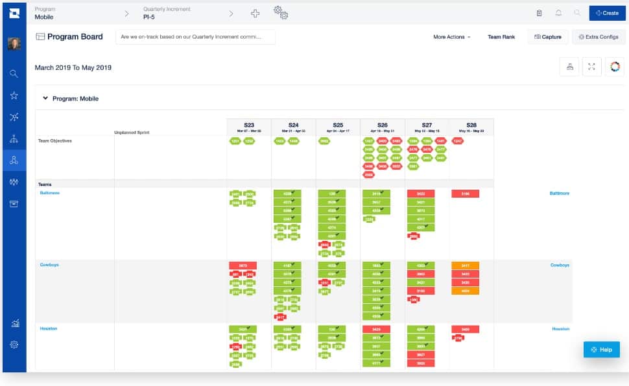629x386 pixels.
Task: Open the filters sliders icon in sidebar
Action: [x=14, y=181]
